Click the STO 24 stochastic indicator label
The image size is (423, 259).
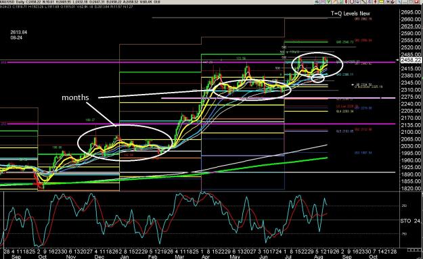[x=410, y=221]
